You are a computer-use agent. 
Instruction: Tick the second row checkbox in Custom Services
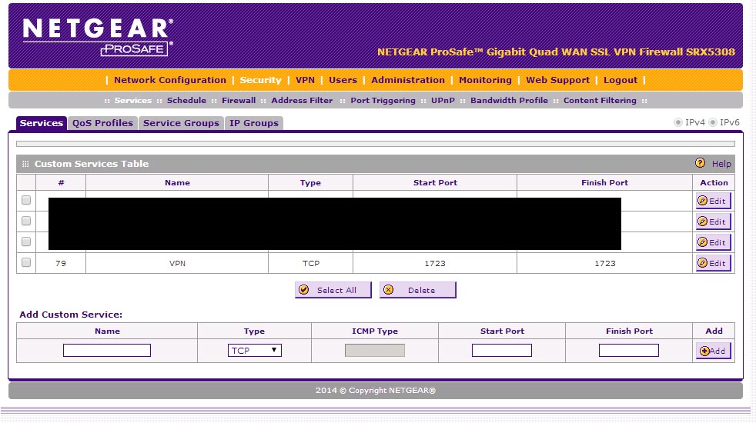pos(26,221)
